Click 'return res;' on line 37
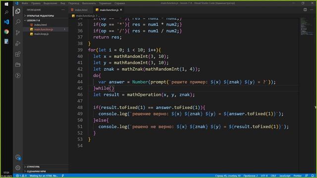Image resolution: width=317 pixels, height=178 pixels. click(107, 37)
